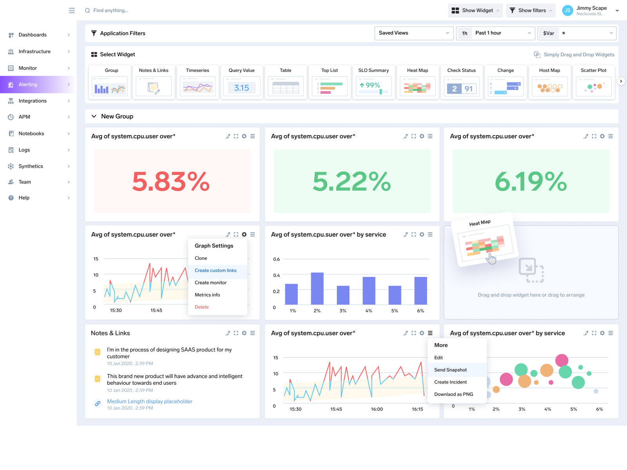Open the Saved Views dropdown
The width and height of the screenshot is (627, 470).
414,33
